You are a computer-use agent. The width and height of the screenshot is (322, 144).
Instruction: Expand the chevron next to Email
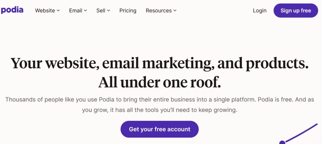pyautogui.click(x=86, y=11)
